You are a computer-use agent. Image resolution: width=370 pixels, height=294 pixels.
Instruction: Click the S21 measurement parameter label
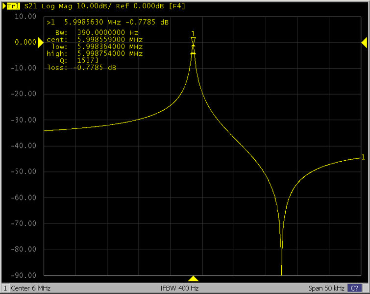pyautogui.click(x=30, y=6)
